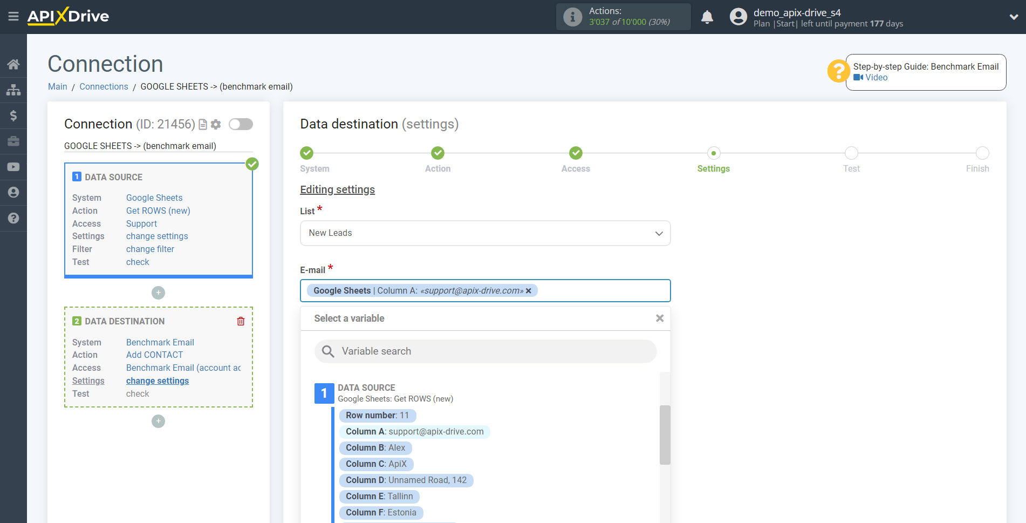Click the variable list scrollbar
The image size is (1026, 523).
pyautogui.click(x=665, y=435)
